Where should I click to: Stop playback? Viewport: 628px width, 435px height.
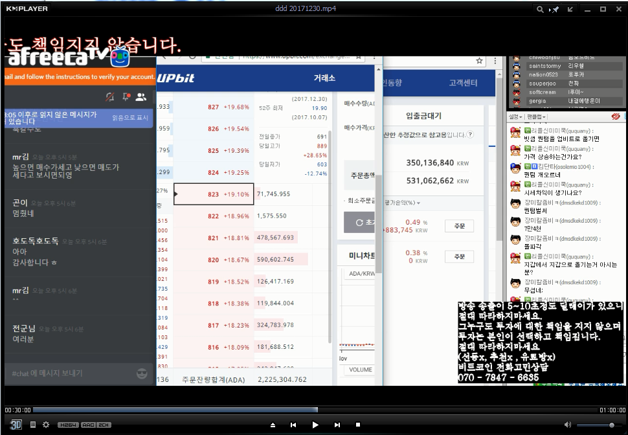click(x=358, y=425)
